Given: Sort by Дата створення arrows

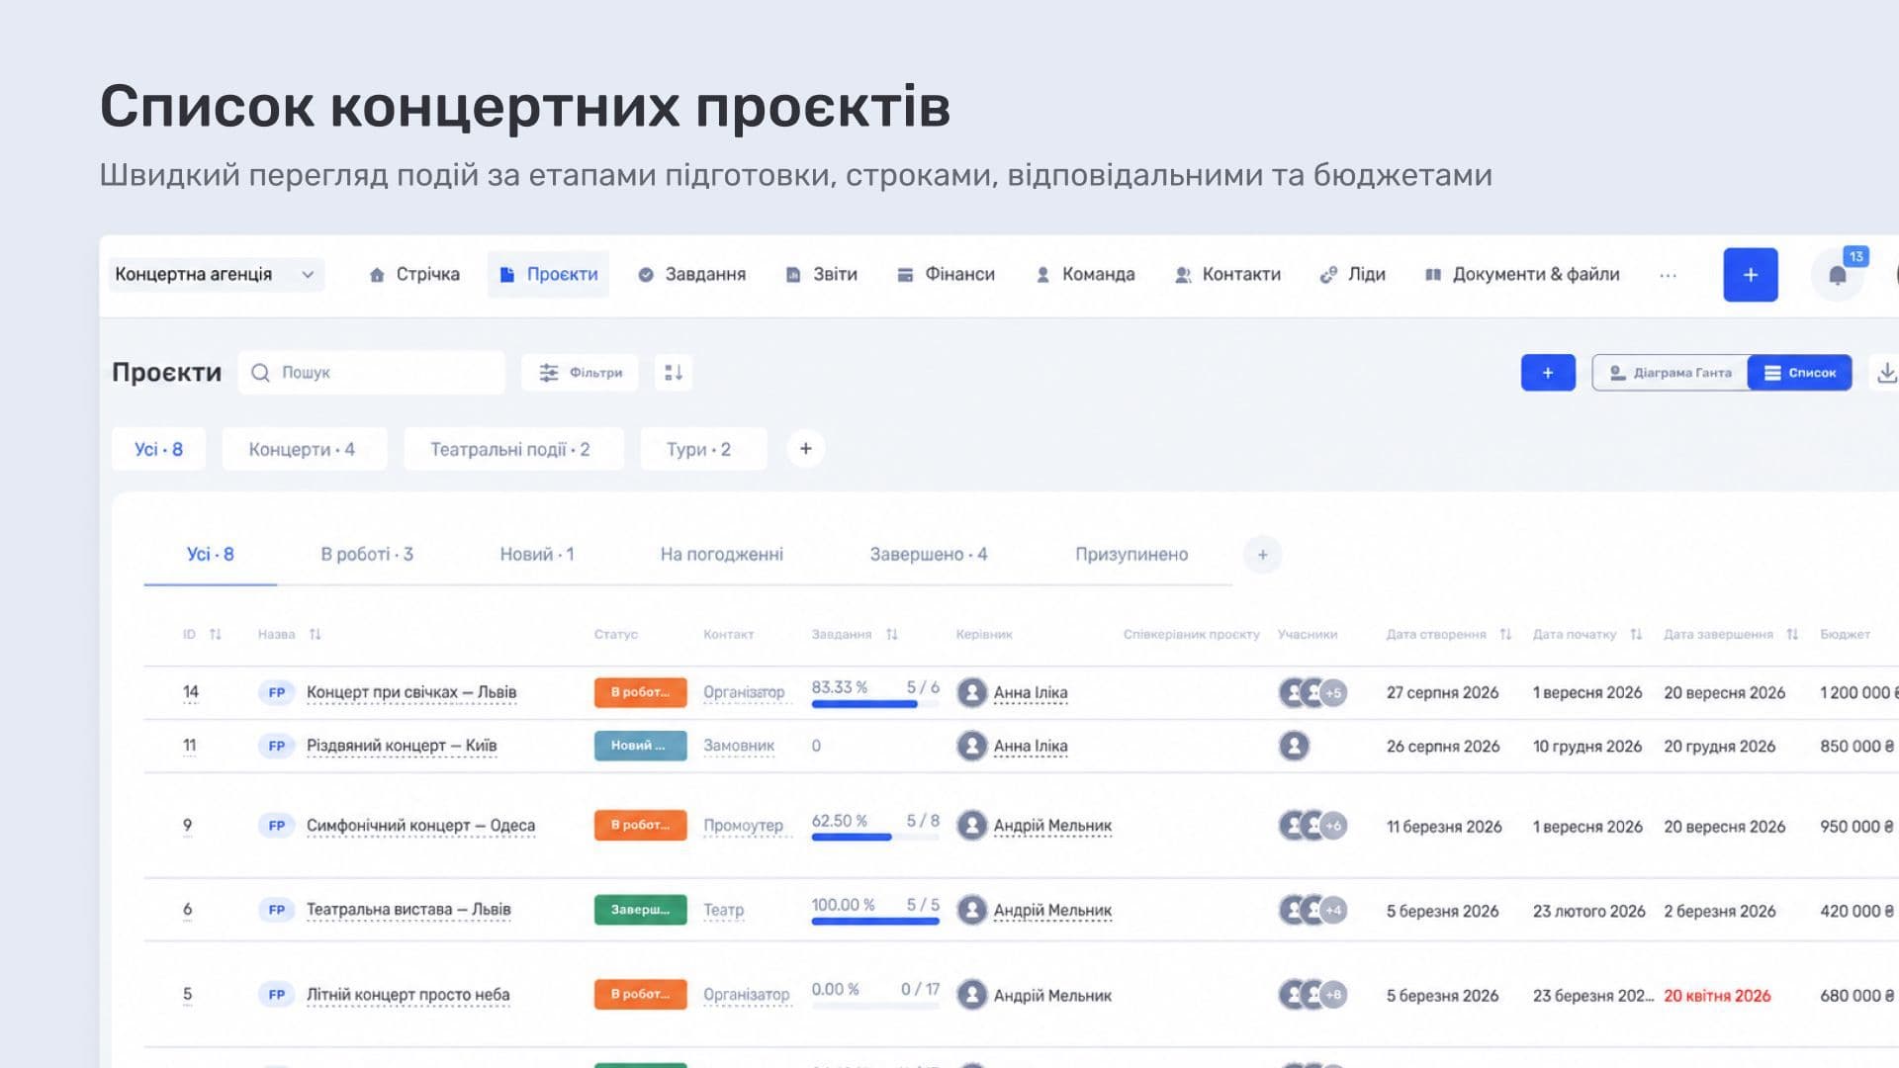Looking at the screenshot, I should [x=1505, y=635].
